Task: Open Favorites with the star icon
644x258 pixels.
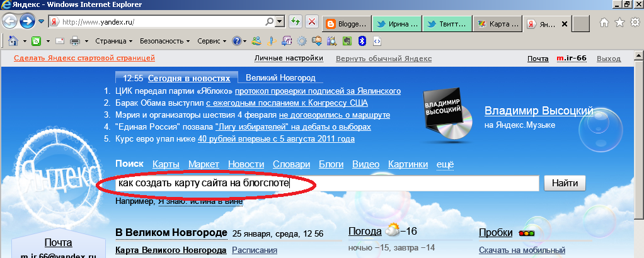Action: 619,23
